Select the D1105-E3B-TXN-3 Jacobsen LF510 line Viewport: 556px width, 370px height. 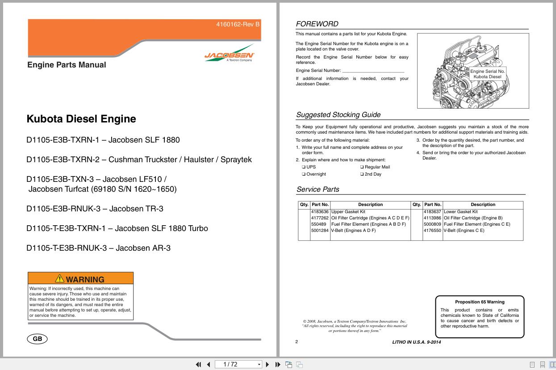(96, 179)
